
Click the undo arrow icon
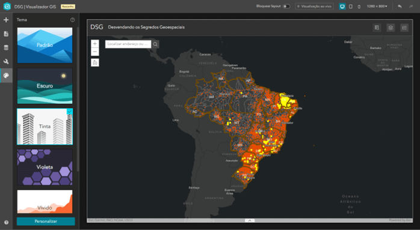click(400, 6)
